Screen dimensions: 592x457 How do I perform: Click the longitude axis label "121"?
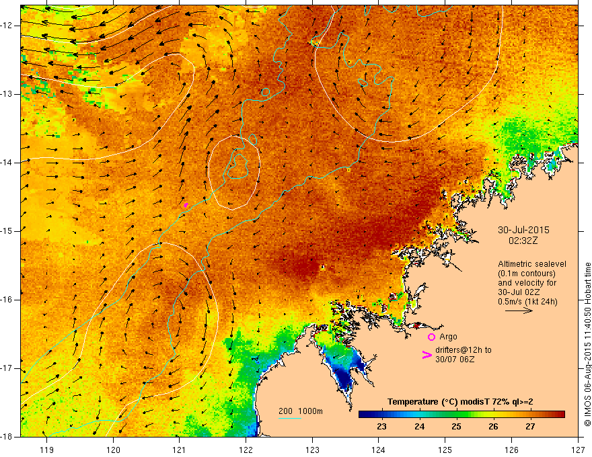point(180,450)
